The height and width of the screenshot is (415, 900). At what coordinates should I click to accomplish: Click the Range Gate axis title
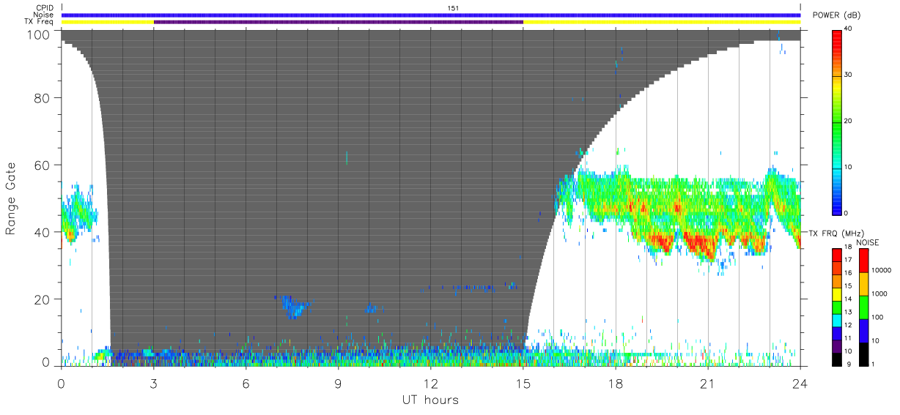[12, 199]
